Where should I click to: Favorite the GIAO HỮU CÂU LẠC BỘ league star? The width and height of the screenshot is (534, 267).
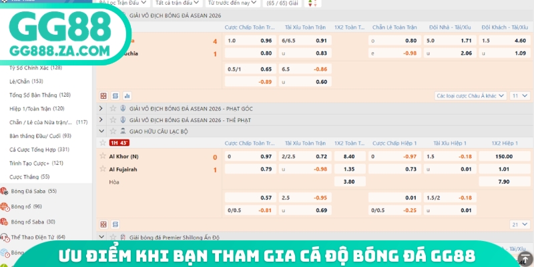113,131
